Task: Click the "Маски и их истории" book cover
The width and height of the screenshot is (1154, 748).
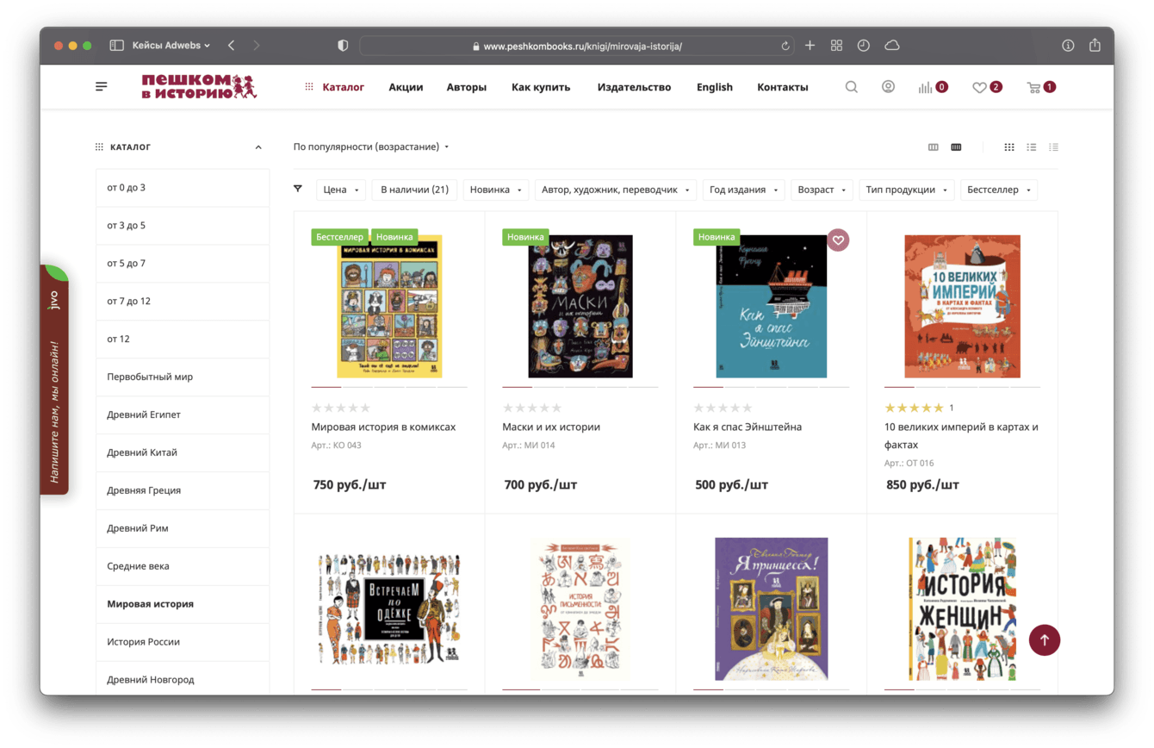Action: (580, 306)
